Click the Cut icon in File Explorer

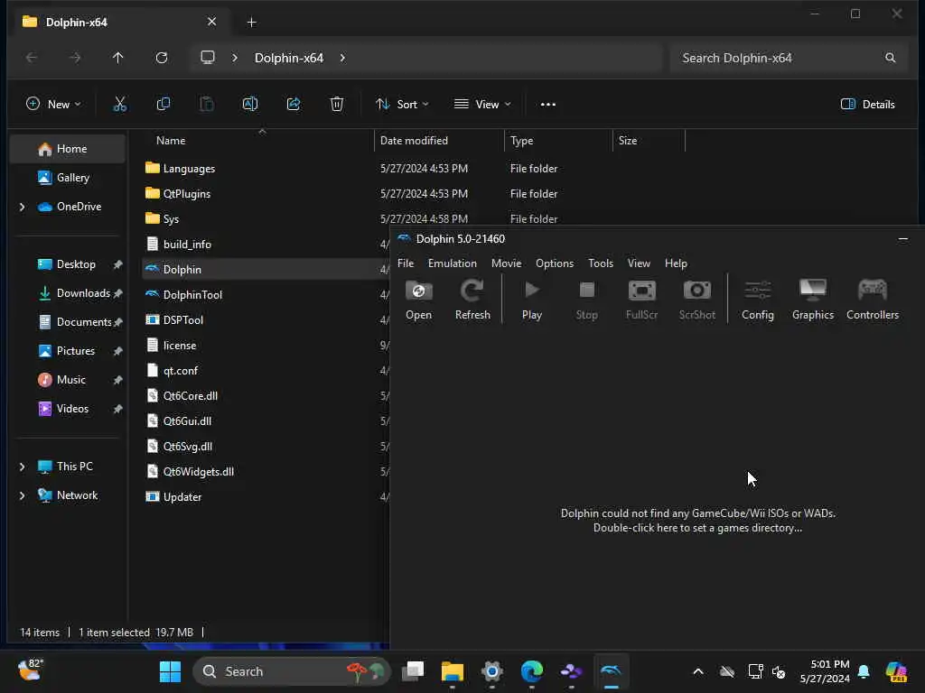(x=120, y=105)
